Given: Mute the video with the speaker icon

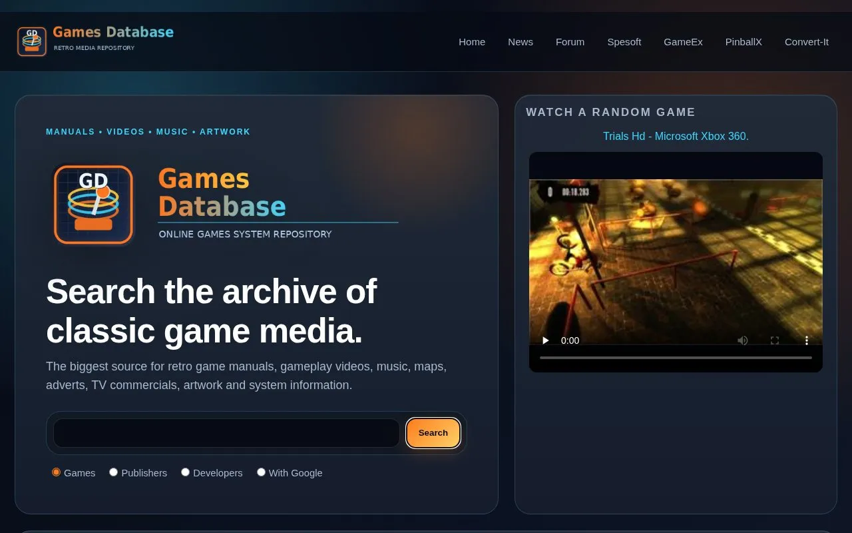Looking at the screenshot, I should point(743,340).
